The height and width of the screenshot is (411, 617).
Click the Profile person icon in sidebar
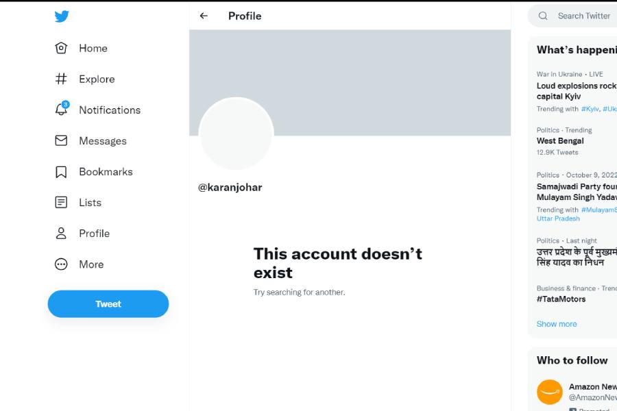coord(61,234)
